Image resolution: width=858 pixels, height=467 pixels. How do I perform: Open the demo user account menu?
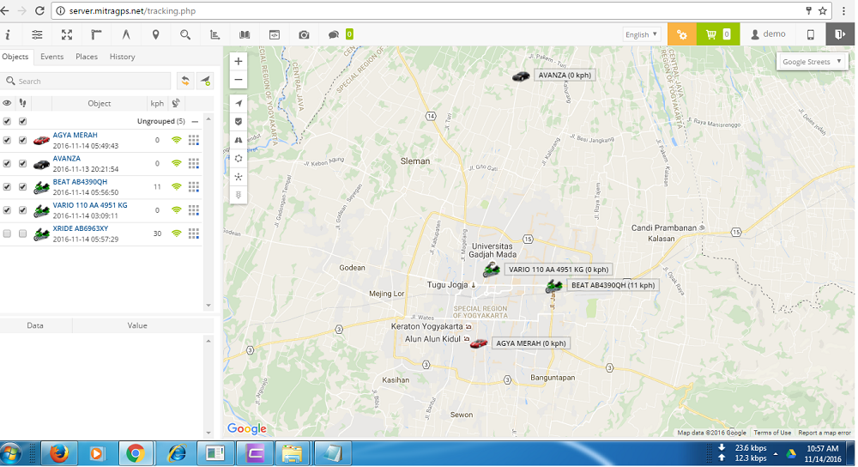click(768, 34)
